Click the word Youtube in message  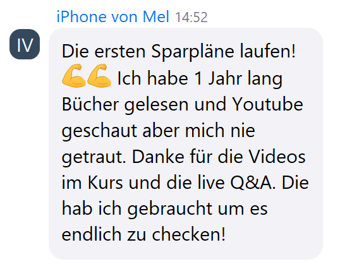(267, 104)
